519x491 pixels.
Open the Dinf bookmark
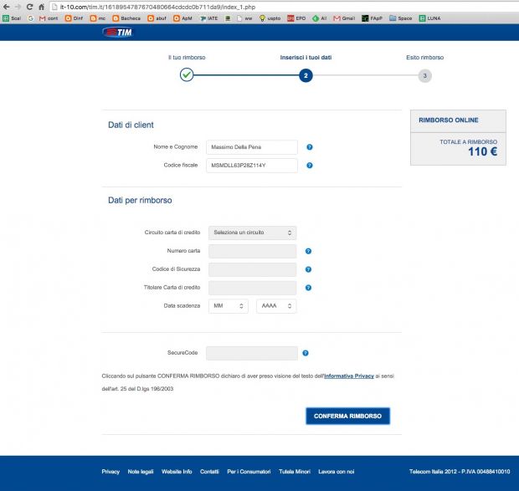pyautogui.click(x=75, y=18)
